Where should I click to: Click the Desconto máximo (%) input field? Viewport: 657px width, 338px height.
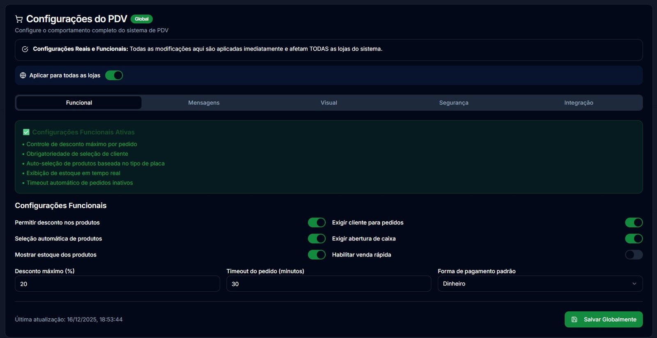pyautogui.click(x=117, y=284)
